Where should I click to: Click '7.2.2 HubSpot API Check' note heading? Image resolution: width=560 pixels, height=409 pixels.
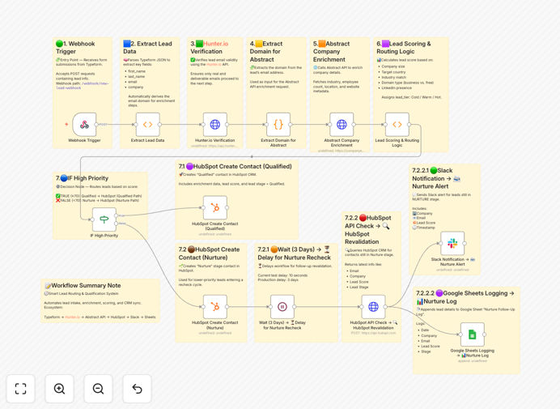tap(368, 230)
